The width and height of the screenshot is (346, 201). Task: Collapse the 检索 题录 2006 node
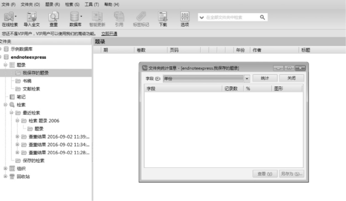[x=18, y=121]
